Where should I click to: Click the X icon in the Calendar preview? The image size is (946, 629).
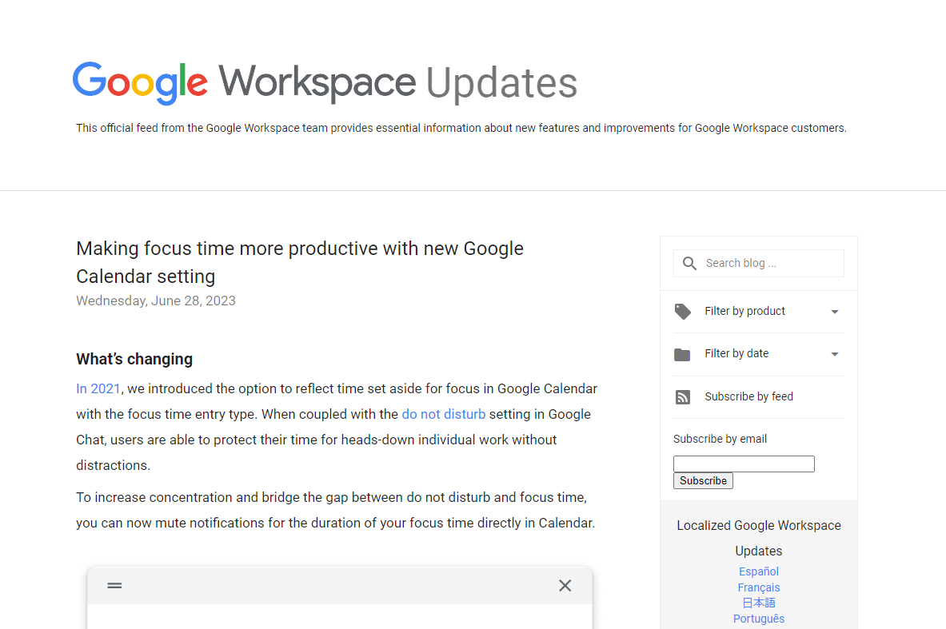pyautogui.click(x=565, y=585)
